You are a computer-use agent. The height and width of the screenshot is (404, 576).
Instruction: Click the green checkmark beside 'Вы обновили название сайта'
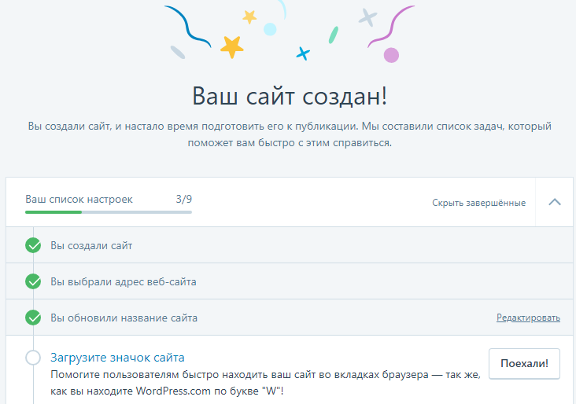33,318
